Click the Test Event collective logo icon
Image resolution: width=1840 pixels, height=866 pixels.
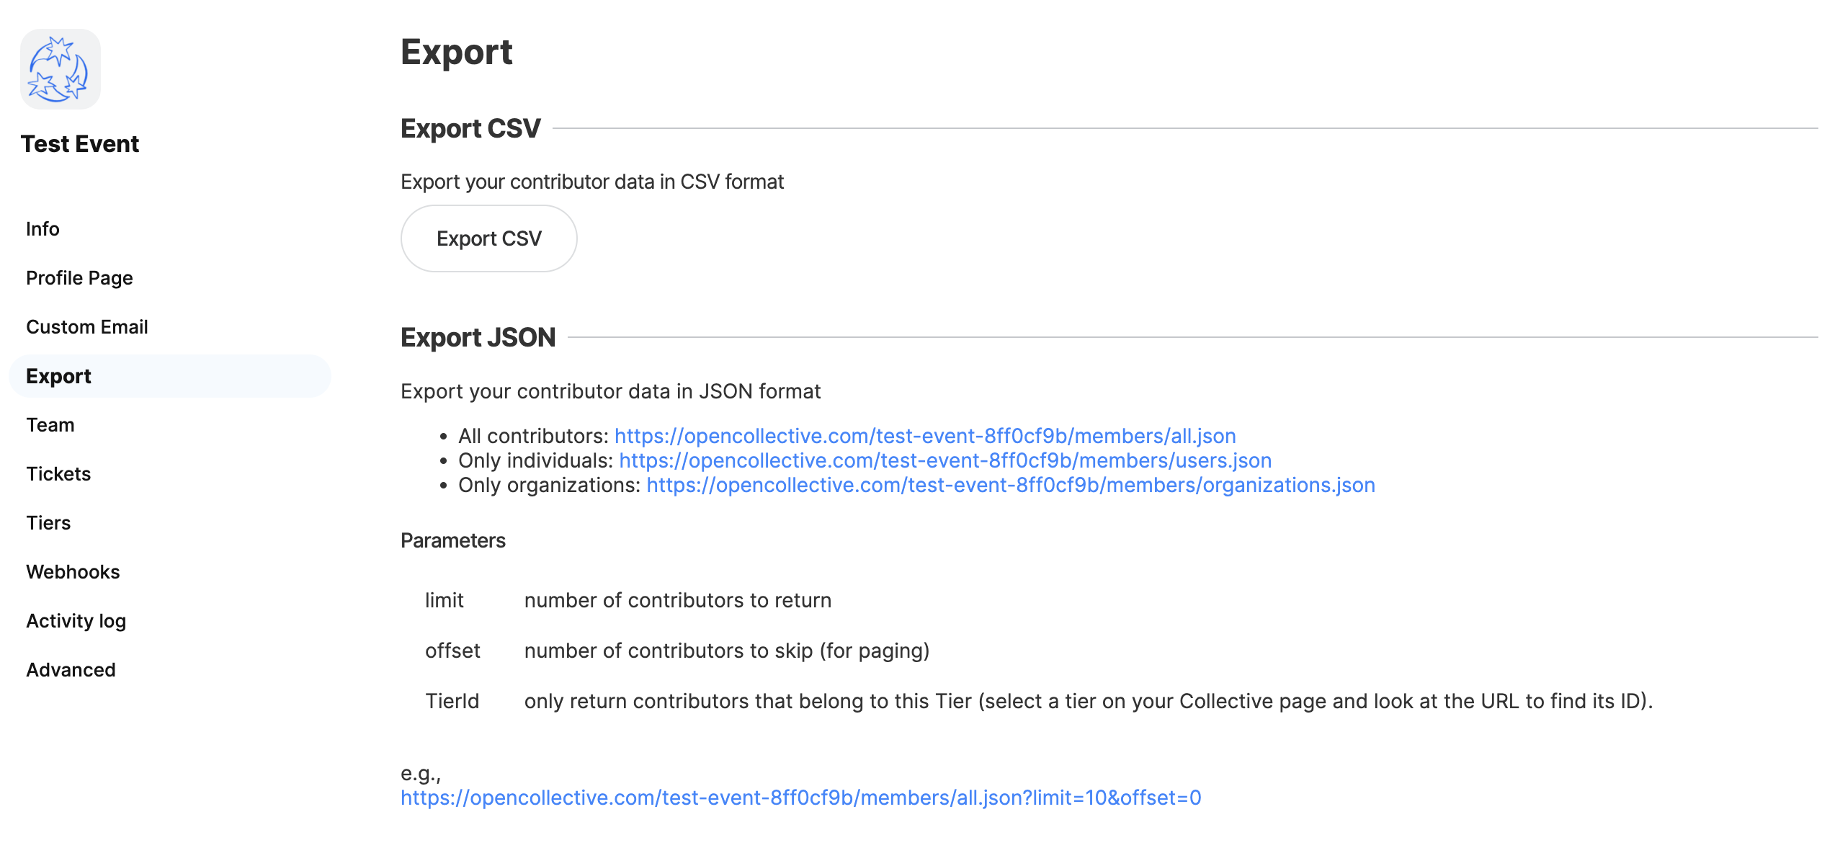pyautogui.click(x=61, y=69)
